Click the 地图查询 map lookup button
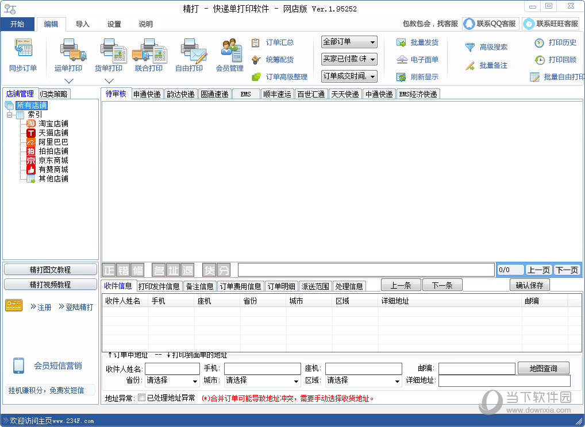This screenshot has height=427, width=585. point(543,368)
